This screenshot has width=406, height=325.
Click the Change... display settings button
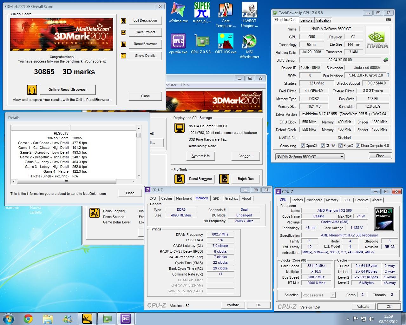(x=246, y=156)
